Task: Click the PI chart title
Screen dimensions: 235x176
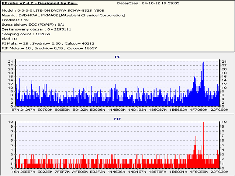Action: tap(117, 57)
